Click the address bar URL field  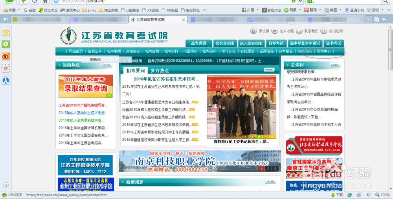pyautogui.click(x=175, y=2)
